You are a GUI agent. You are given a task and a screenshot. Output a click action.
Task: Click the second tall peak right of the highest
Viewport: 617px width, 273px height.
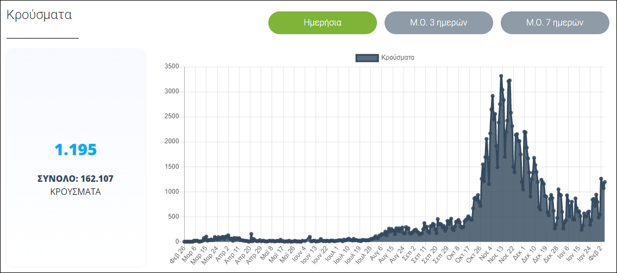tap(509, 81)
